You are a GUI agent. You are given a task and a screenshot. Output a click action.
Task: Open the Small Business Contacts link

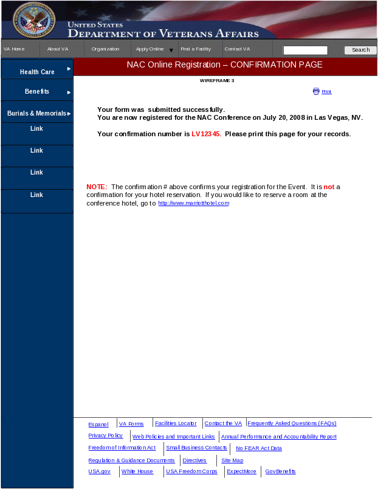(x=196, y=448)
